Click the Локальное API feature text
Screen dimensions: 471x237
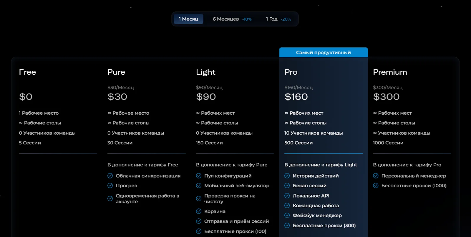click(x=311, y=196)
